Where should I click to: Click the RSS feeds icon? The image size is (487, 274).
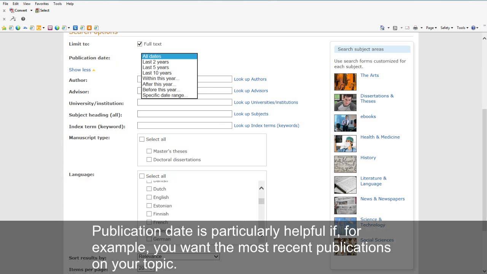coord(395,28)
